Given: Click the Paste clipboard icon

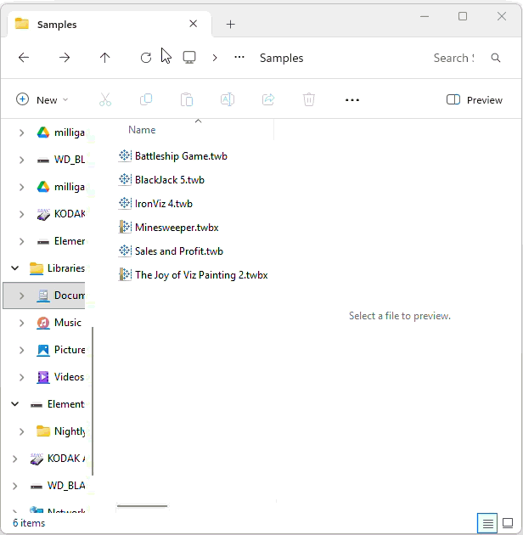Looking at the screenshot, I should 187,99.
